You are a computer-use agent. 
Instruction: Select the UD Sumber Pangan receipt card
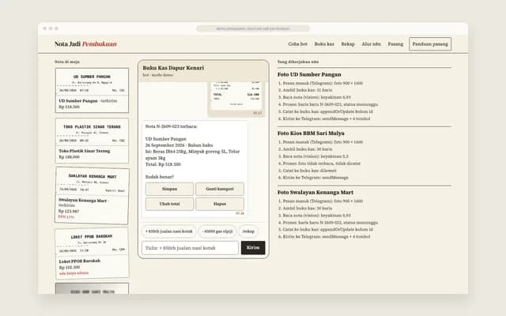(92, 90)
